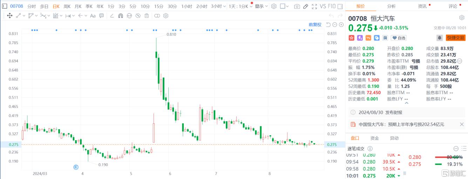Select 月K monthly candlestick period

pyautogui.click(x=78, y=6)
